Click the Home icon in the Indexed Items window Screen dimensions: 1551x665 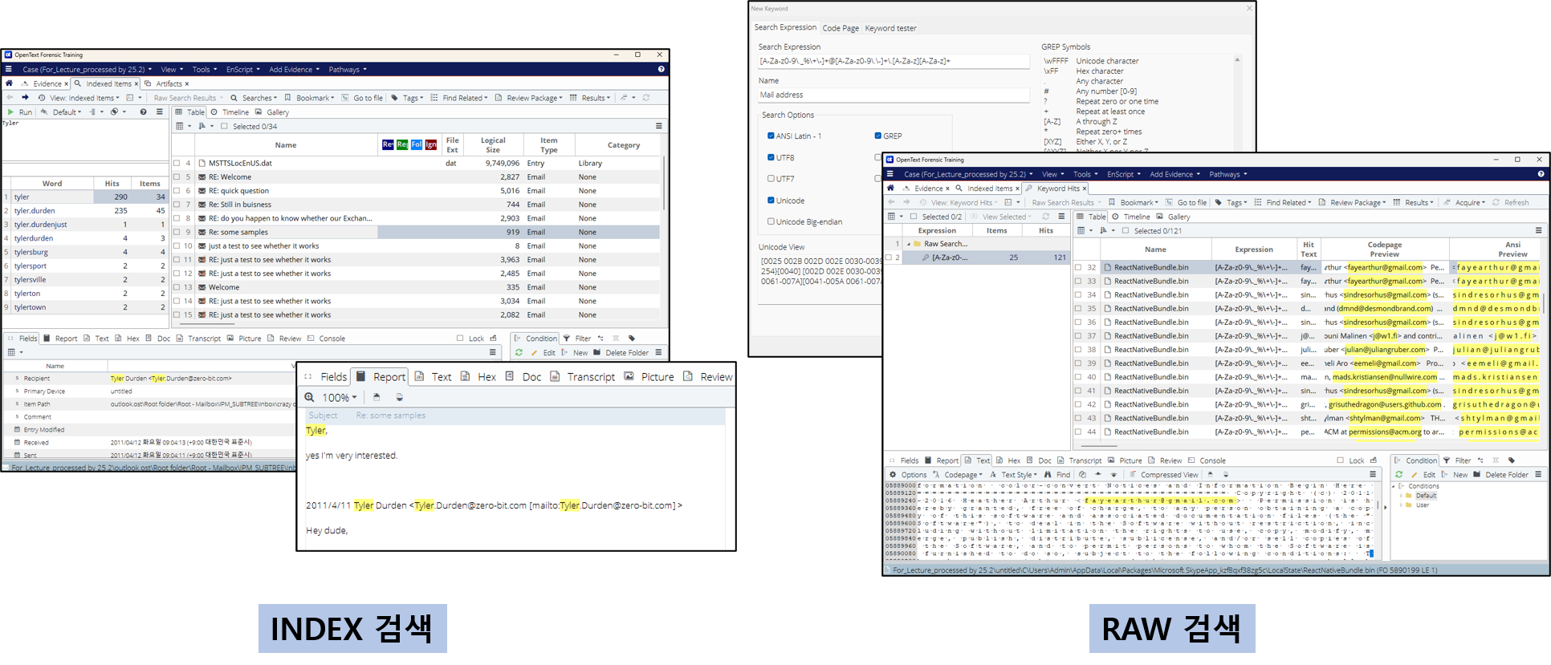(9, 83)
